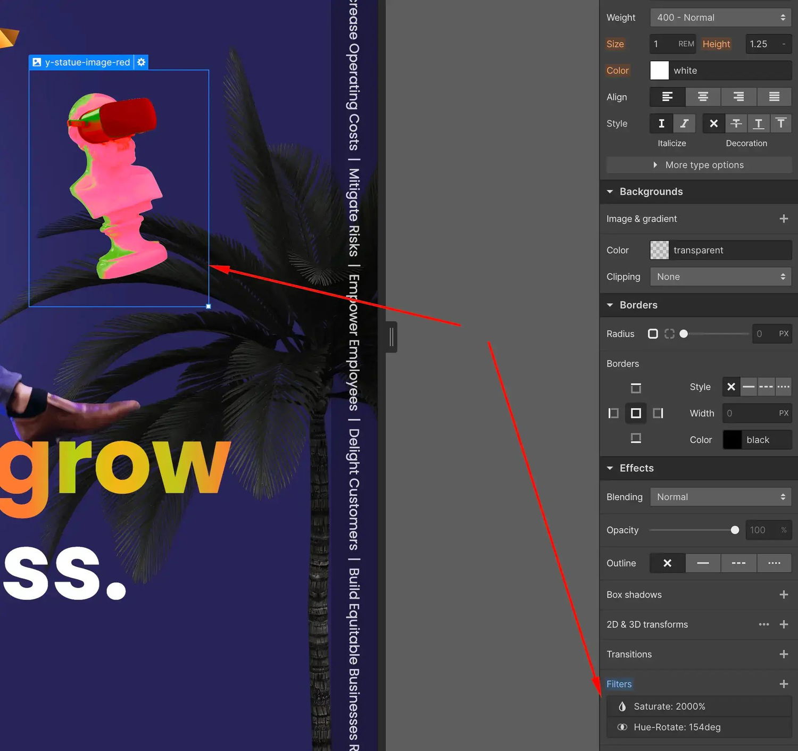This screenshot has width=798, height=751.
Task: Select justify text alignment icon
Action: pyautogui.click(x=774, y=97)
